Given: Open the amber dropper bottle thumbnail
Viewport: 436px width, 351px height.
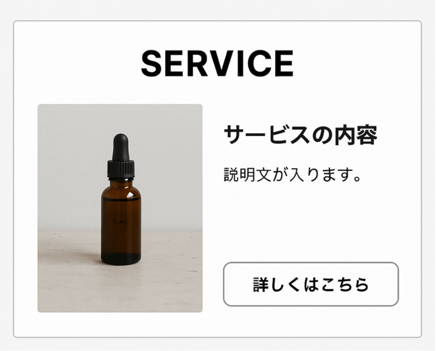Looking at the screenshot, I should (x=120, y=208).
